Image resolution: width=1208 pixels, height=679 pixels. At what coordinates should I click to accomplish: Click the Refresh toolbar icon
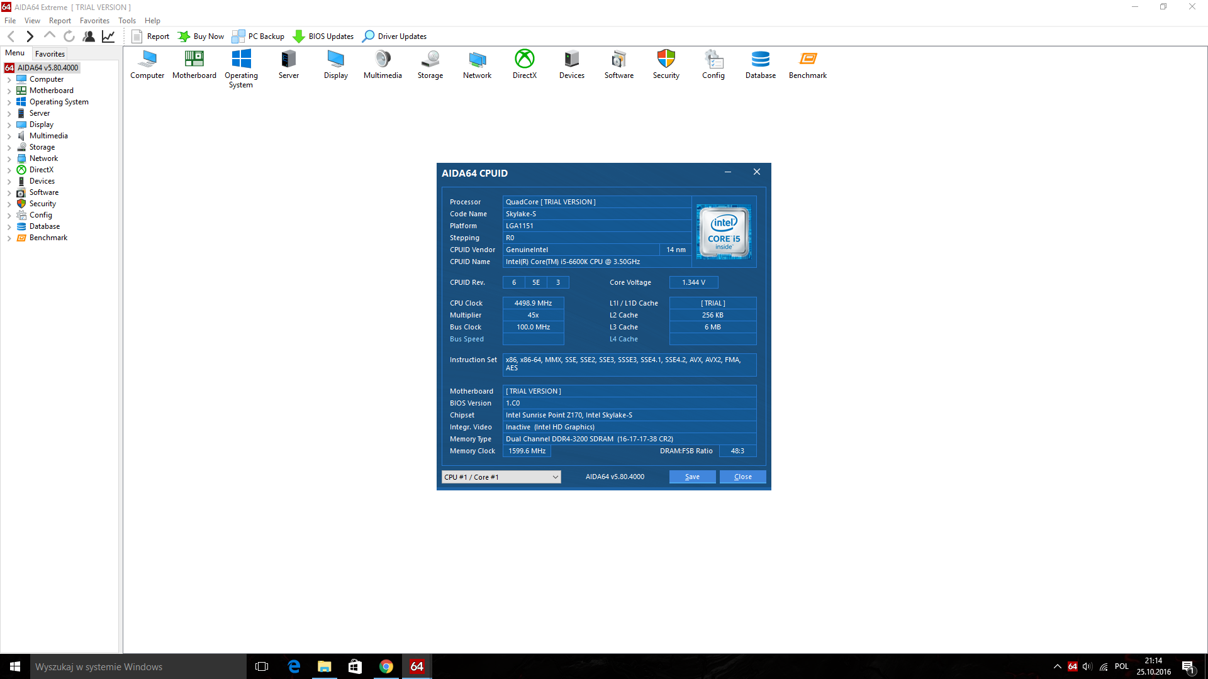click(69, 36)
